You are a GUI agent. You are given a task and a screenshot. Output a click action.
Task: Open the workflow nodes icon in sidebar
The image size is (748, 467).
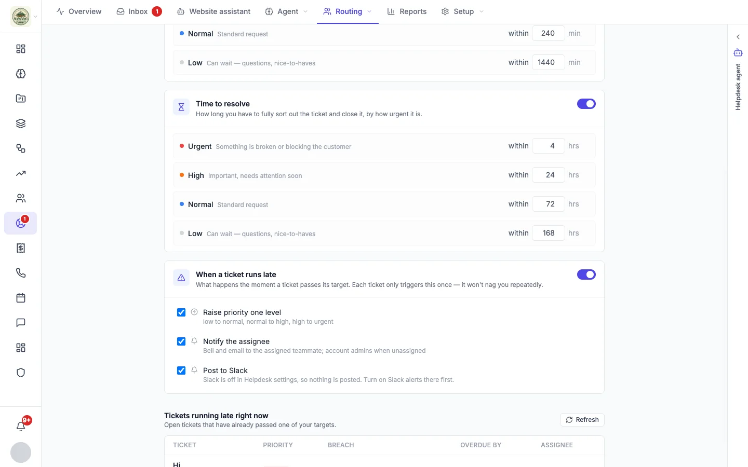click(x=21, y=148)
